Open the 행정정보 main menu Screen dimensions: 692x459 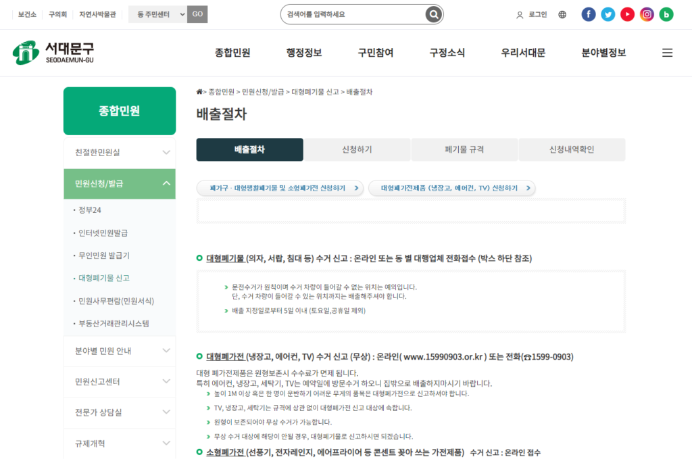click(x=304, y=53)
